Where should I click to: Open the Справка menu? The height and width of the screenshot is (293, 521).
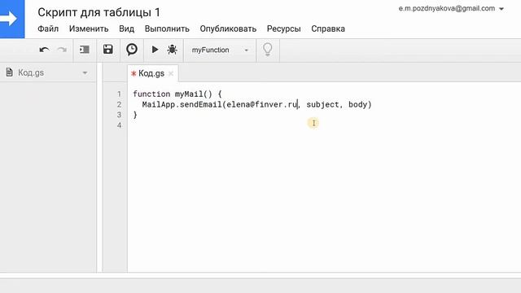coord(328,29)
